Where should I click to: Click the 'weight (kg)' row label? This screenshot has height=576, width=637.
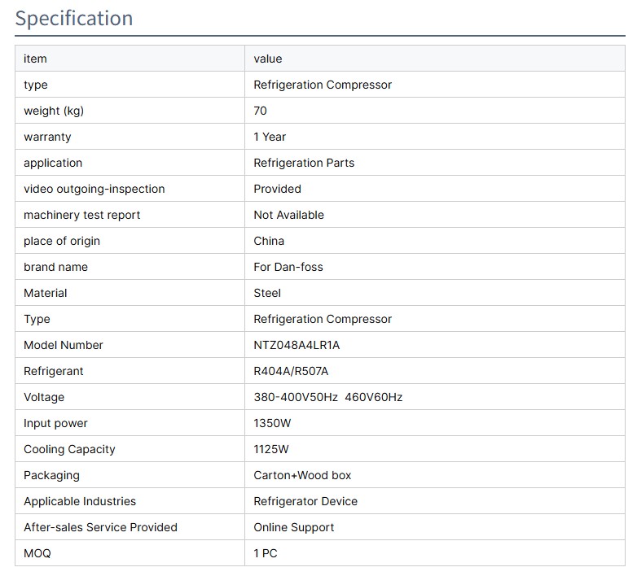(x=54, y=111)
